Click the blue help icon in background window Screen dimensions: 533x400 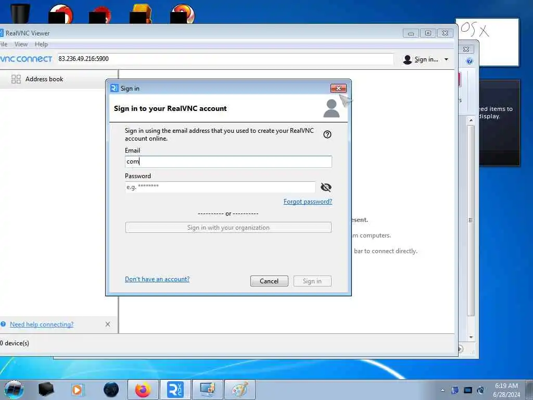pos(469,61)
